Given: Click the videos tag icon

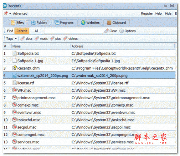Looking at the screenshot, I should (65, 39).
